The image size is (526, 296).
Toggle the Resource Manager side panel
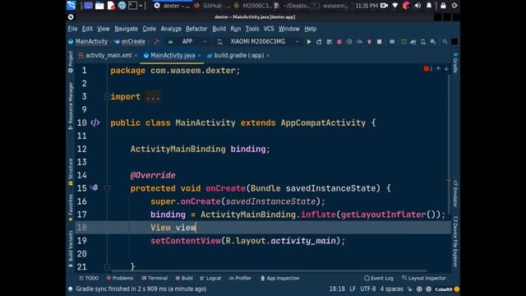point(71,106)
